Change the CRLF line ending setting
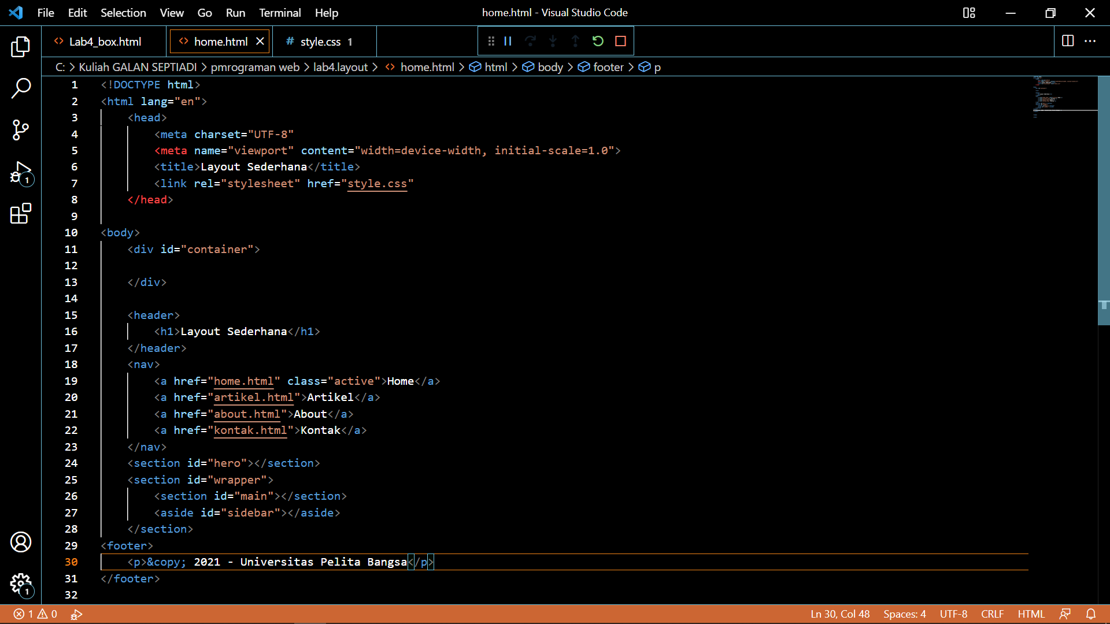Image resolution: width=1110 pixels, height=624 pixels. point(993,614)
